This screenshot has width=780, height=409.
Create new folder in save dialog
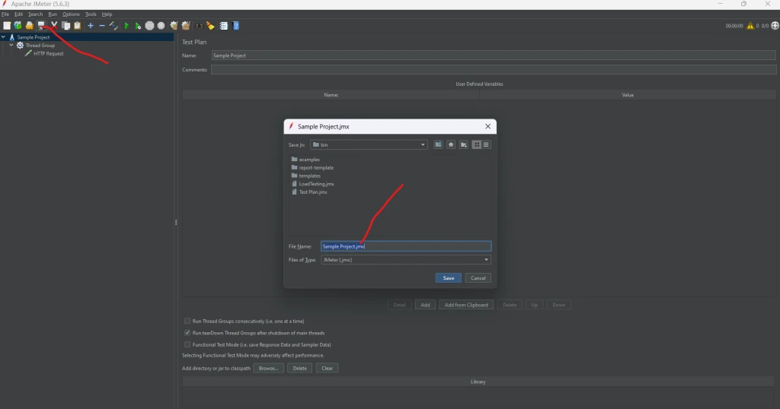tap(464, 144)
